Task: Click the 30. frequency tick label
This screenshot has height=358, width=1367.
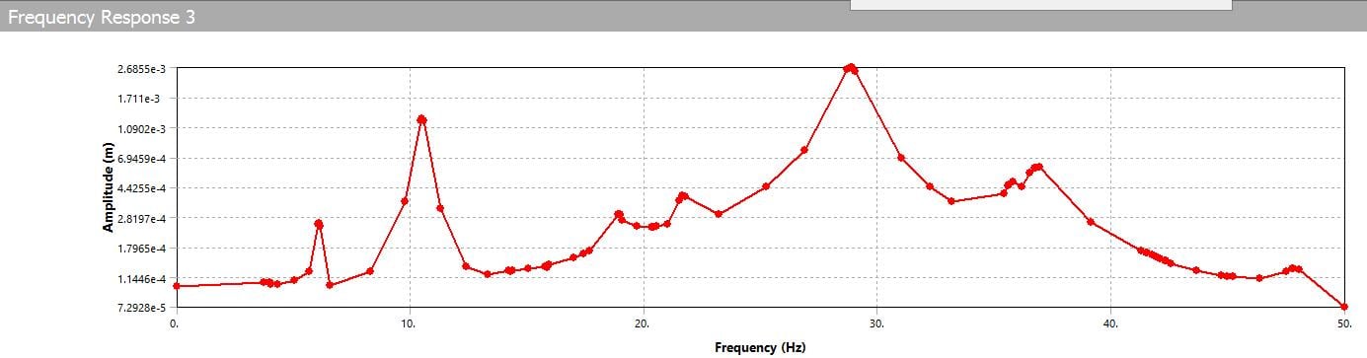Action: click(x=876, y=322)
